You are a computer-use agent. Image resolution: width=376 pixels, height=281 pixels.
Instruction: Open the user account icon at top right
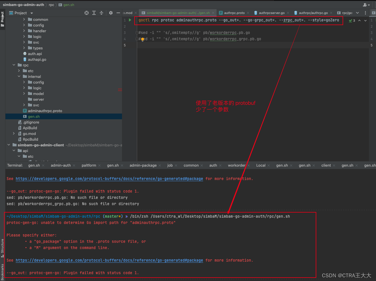click(366, 5)
